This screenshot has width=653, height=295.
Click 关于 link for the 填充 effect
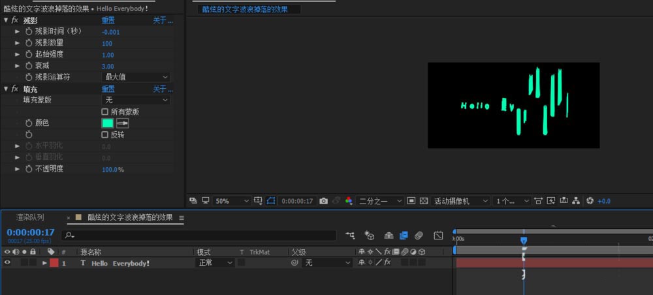pyautogui.click(x=163, y=89)
